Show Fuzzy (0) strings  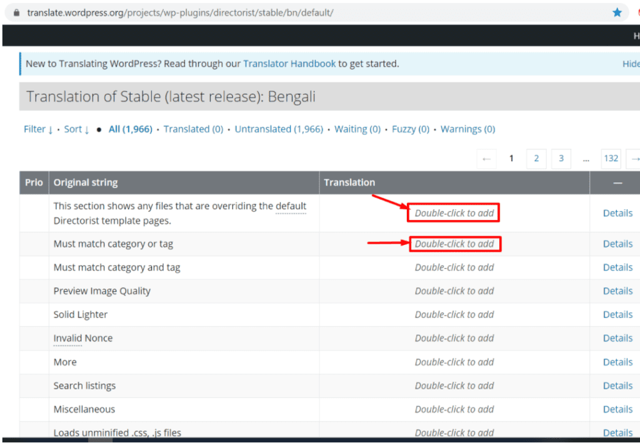[411, 129]
